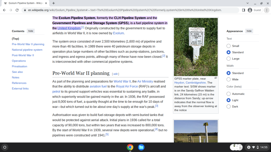
Task: Jump to (Top) in contents
Action: click(15, 39)
